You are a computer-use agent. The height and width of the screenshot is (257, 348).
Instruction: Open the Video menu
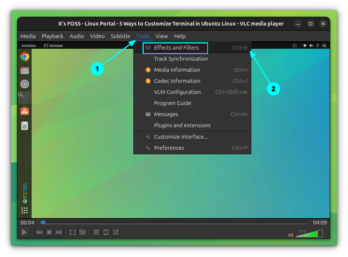98,36
